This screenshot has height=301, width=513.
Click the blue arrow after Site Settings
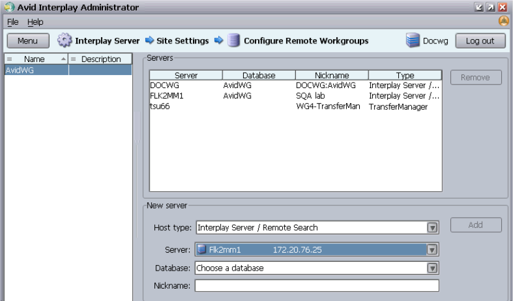pyautogui.click(x=218, y=41)
